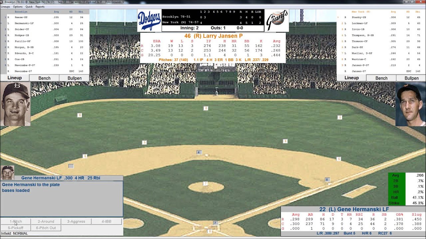Select Hodges-1B in Brooklyn lineup
Screen dimensions: 426x239
(45, 35)
